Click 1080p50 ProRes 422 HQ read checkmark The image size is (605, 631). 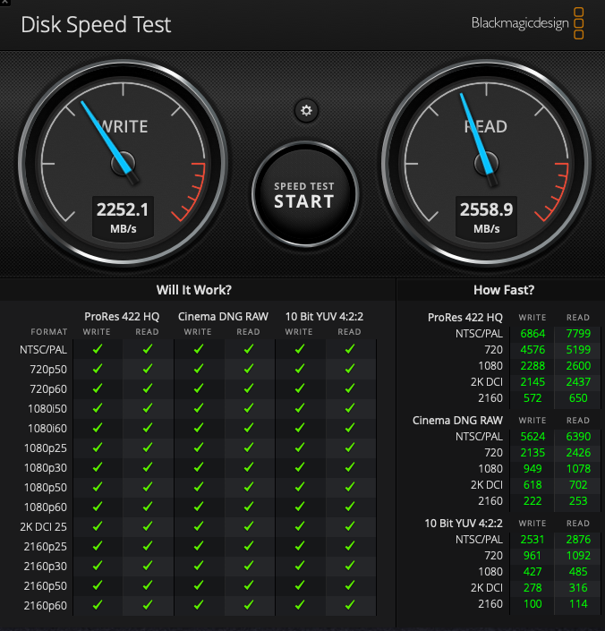coord(148,487)
